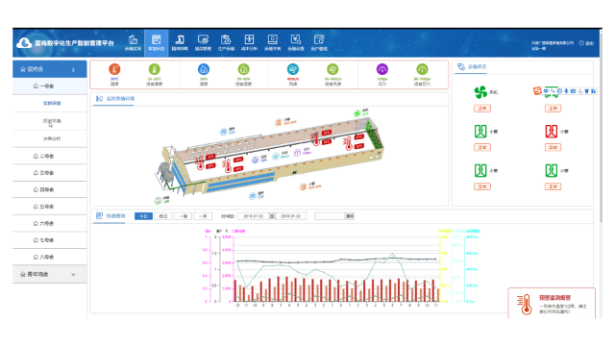Select 三号舍 in the sidebar
Viewport: 615px width, 346px height.
click(x=49, y=173)
